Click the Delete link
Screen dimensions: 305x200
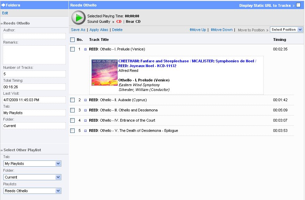117,30
